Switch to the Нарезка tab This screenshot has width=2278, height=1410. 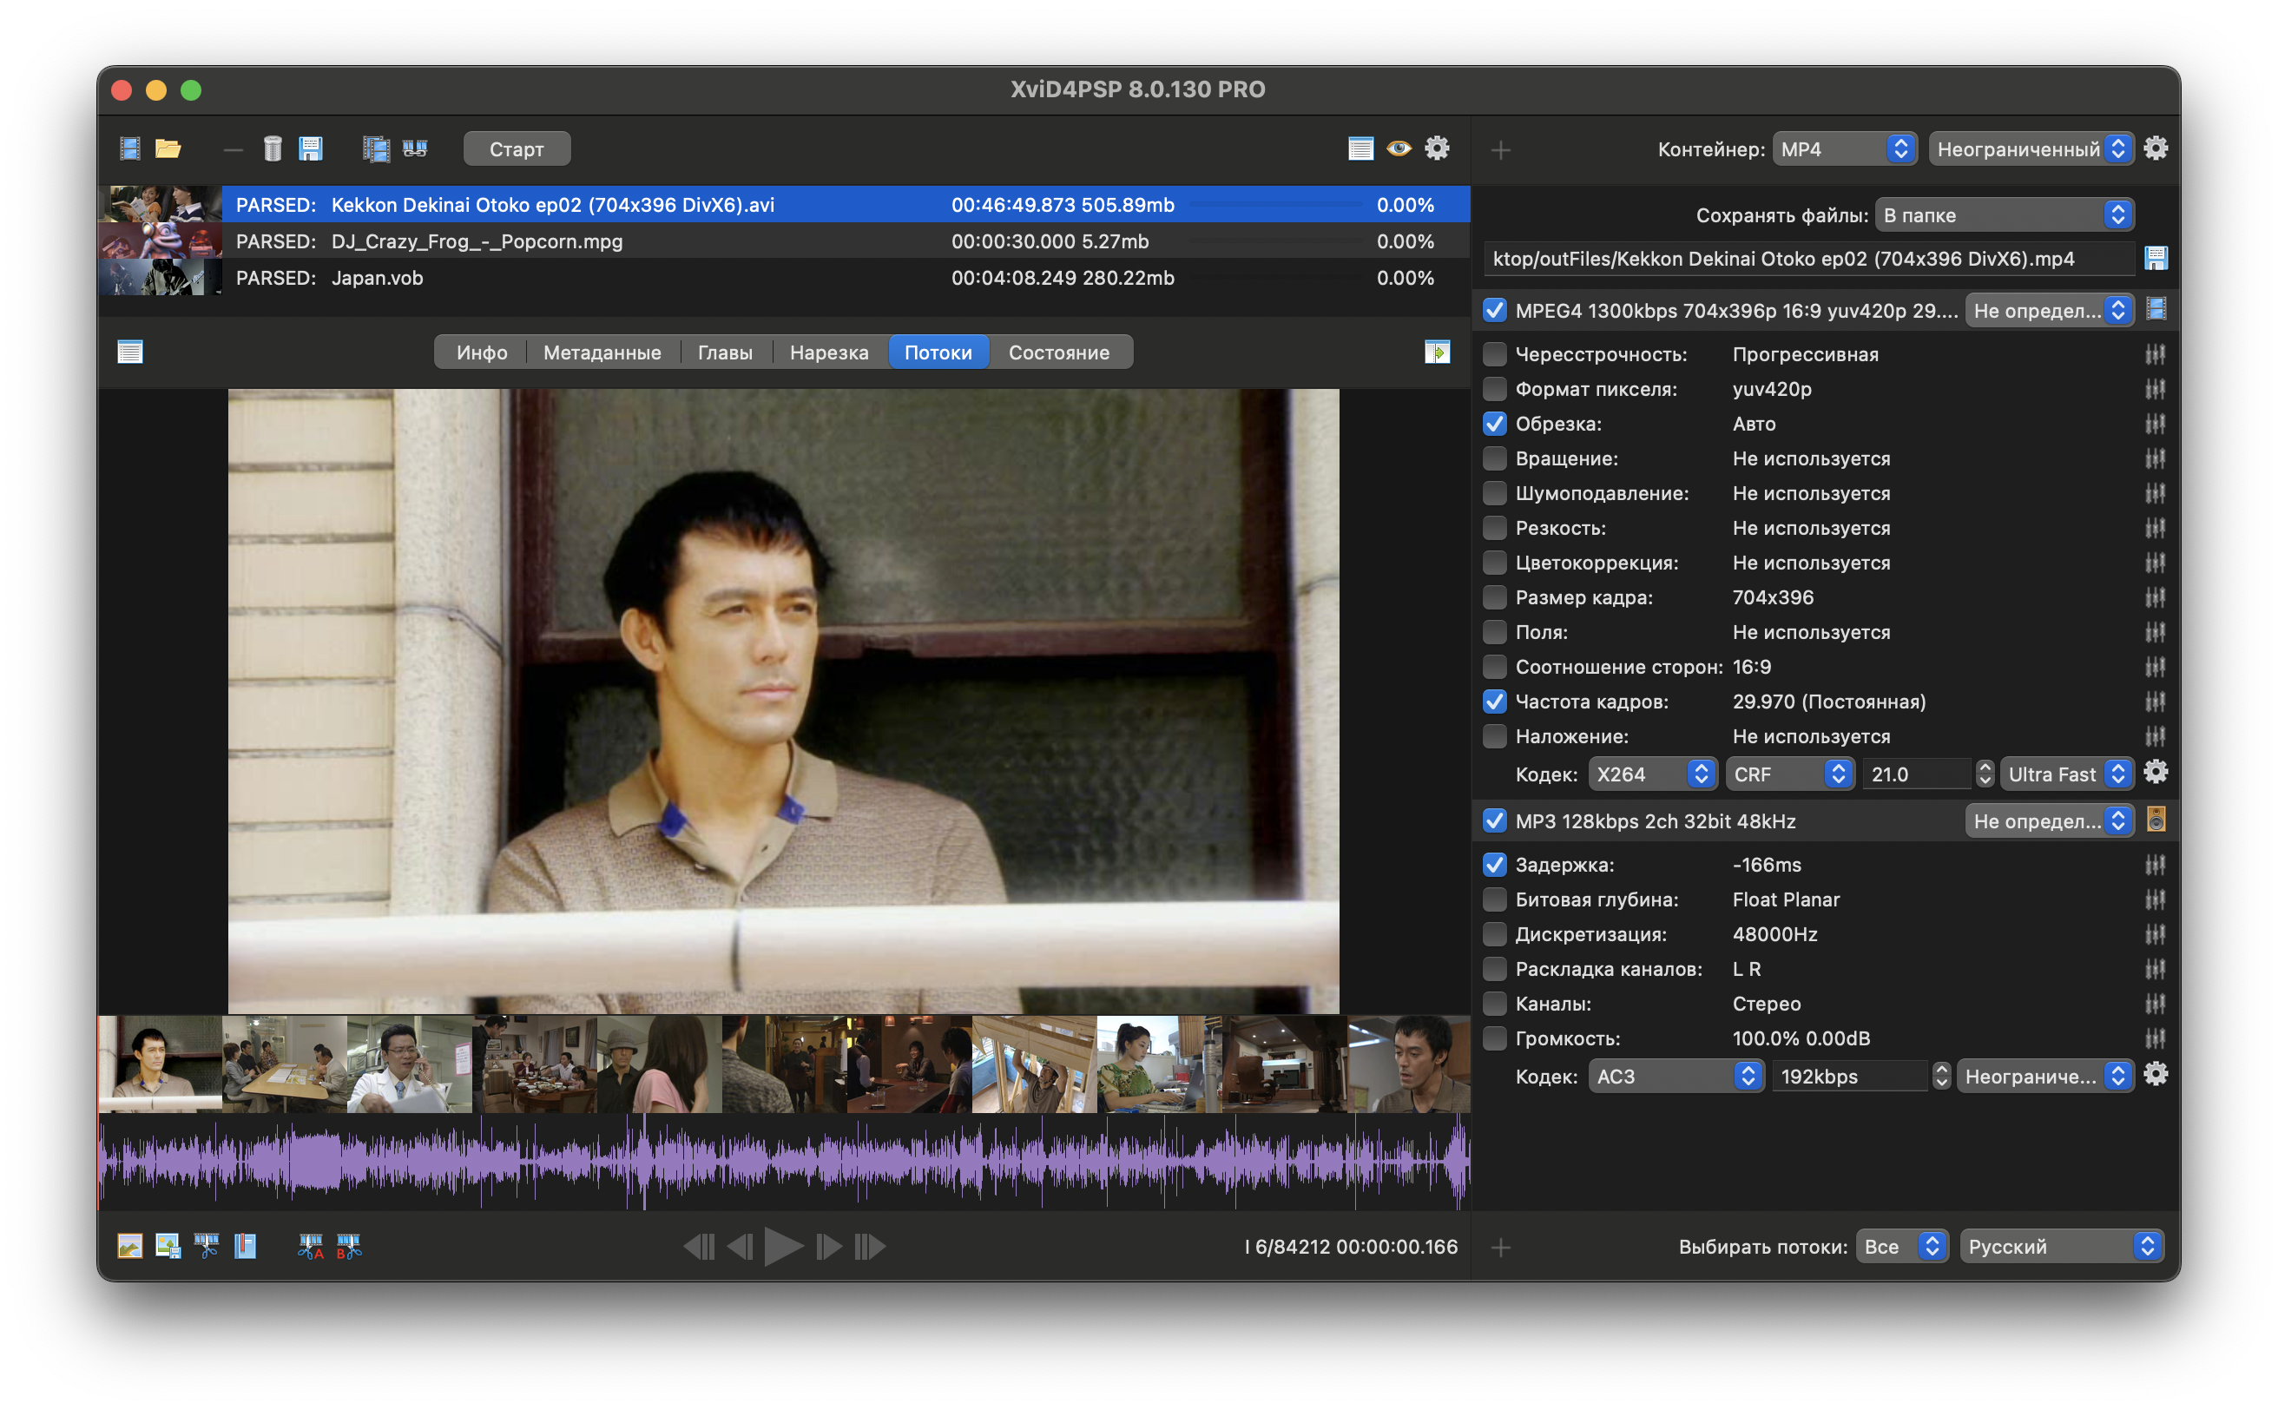coord(829,352)
